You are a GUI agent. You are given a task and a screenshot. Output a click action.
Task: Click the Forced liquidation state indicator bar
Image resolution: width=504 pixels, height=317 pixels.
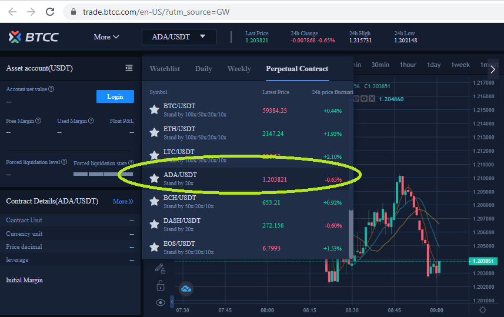pos(103,174)
